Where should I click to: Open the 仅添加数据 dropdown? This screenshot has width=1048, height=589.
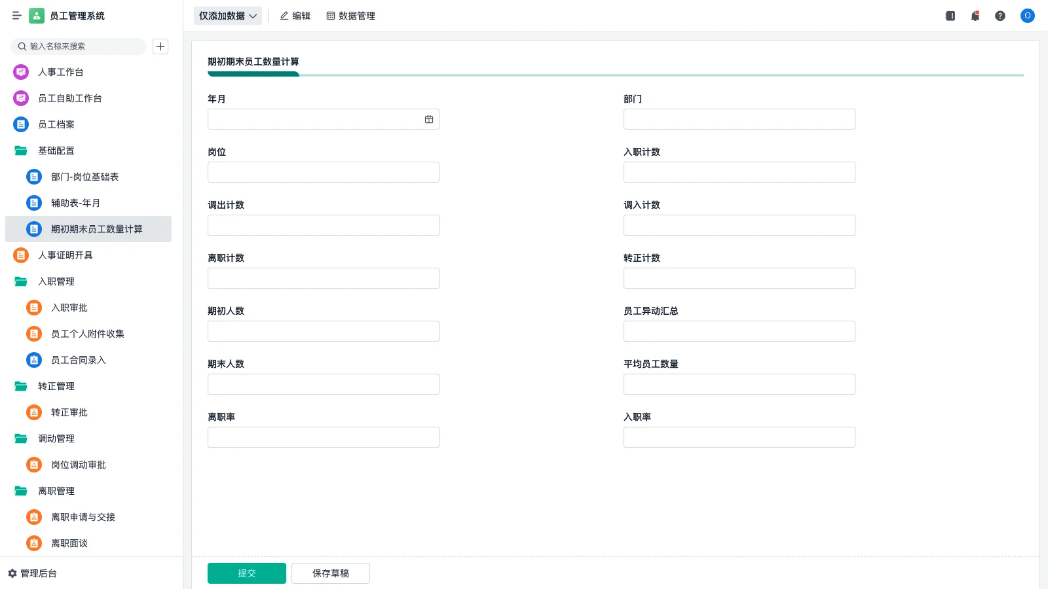(x=228, y=16)
